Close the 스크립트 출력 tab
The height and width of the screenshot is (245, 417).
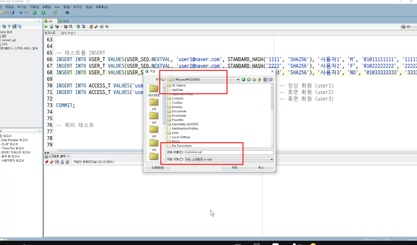[x=68, y=156]
